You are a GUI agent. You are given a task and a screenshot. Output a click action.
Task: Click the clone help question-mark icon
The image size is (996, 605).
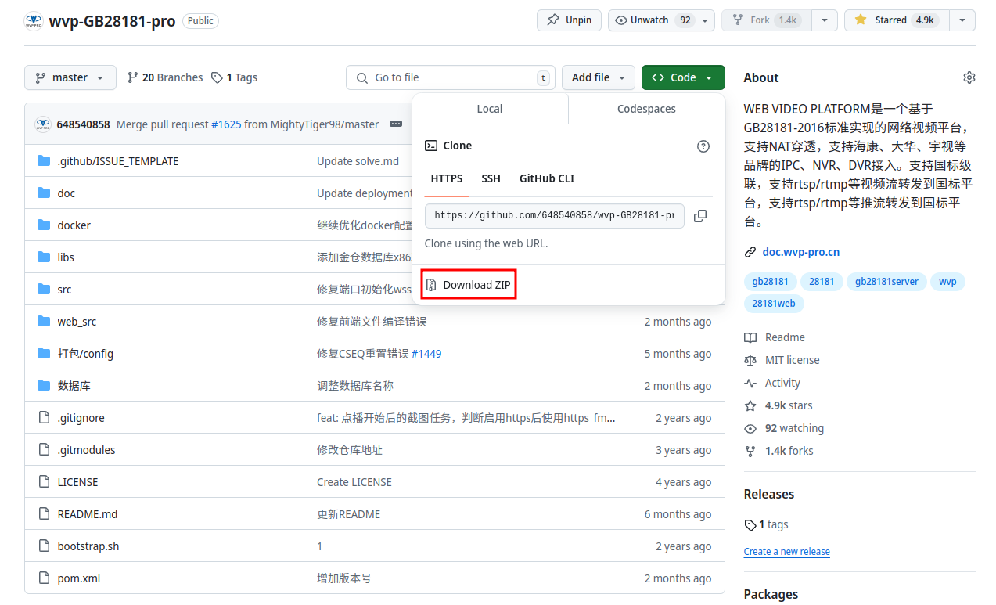point(703,146)
